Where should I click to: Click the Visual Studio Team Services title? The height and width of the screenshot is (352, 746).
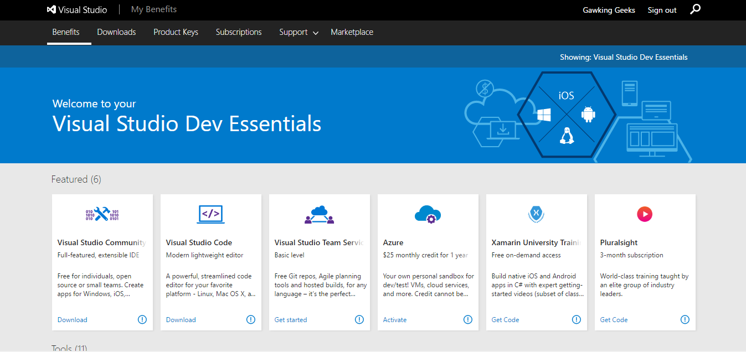(319, 242)
